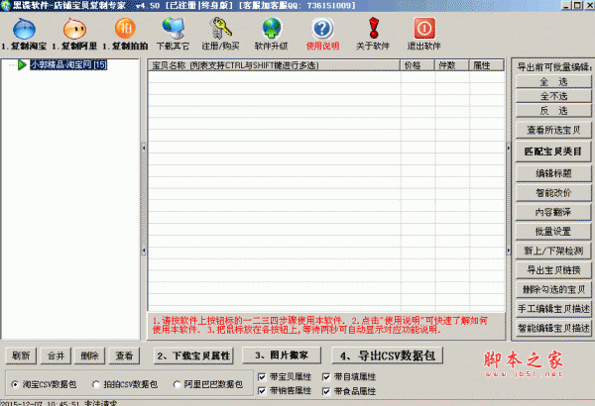Start step 2、下载宝贝属性
Image resolution: width=595 pixels, height=406 pixels.
point(193,355)
